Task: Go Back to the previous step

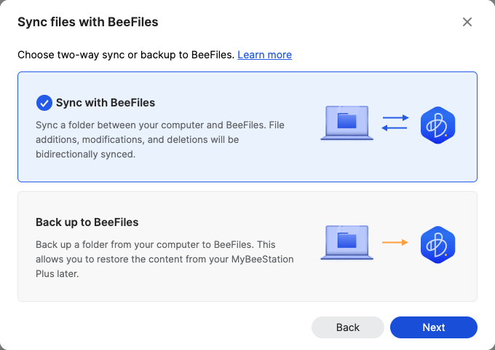Action: [x=348, y=327]
